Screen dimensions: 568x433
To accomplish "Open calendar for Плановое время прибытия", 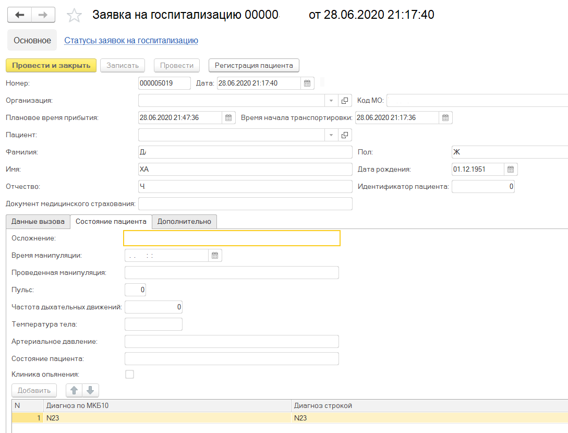I will coord(228,118).
